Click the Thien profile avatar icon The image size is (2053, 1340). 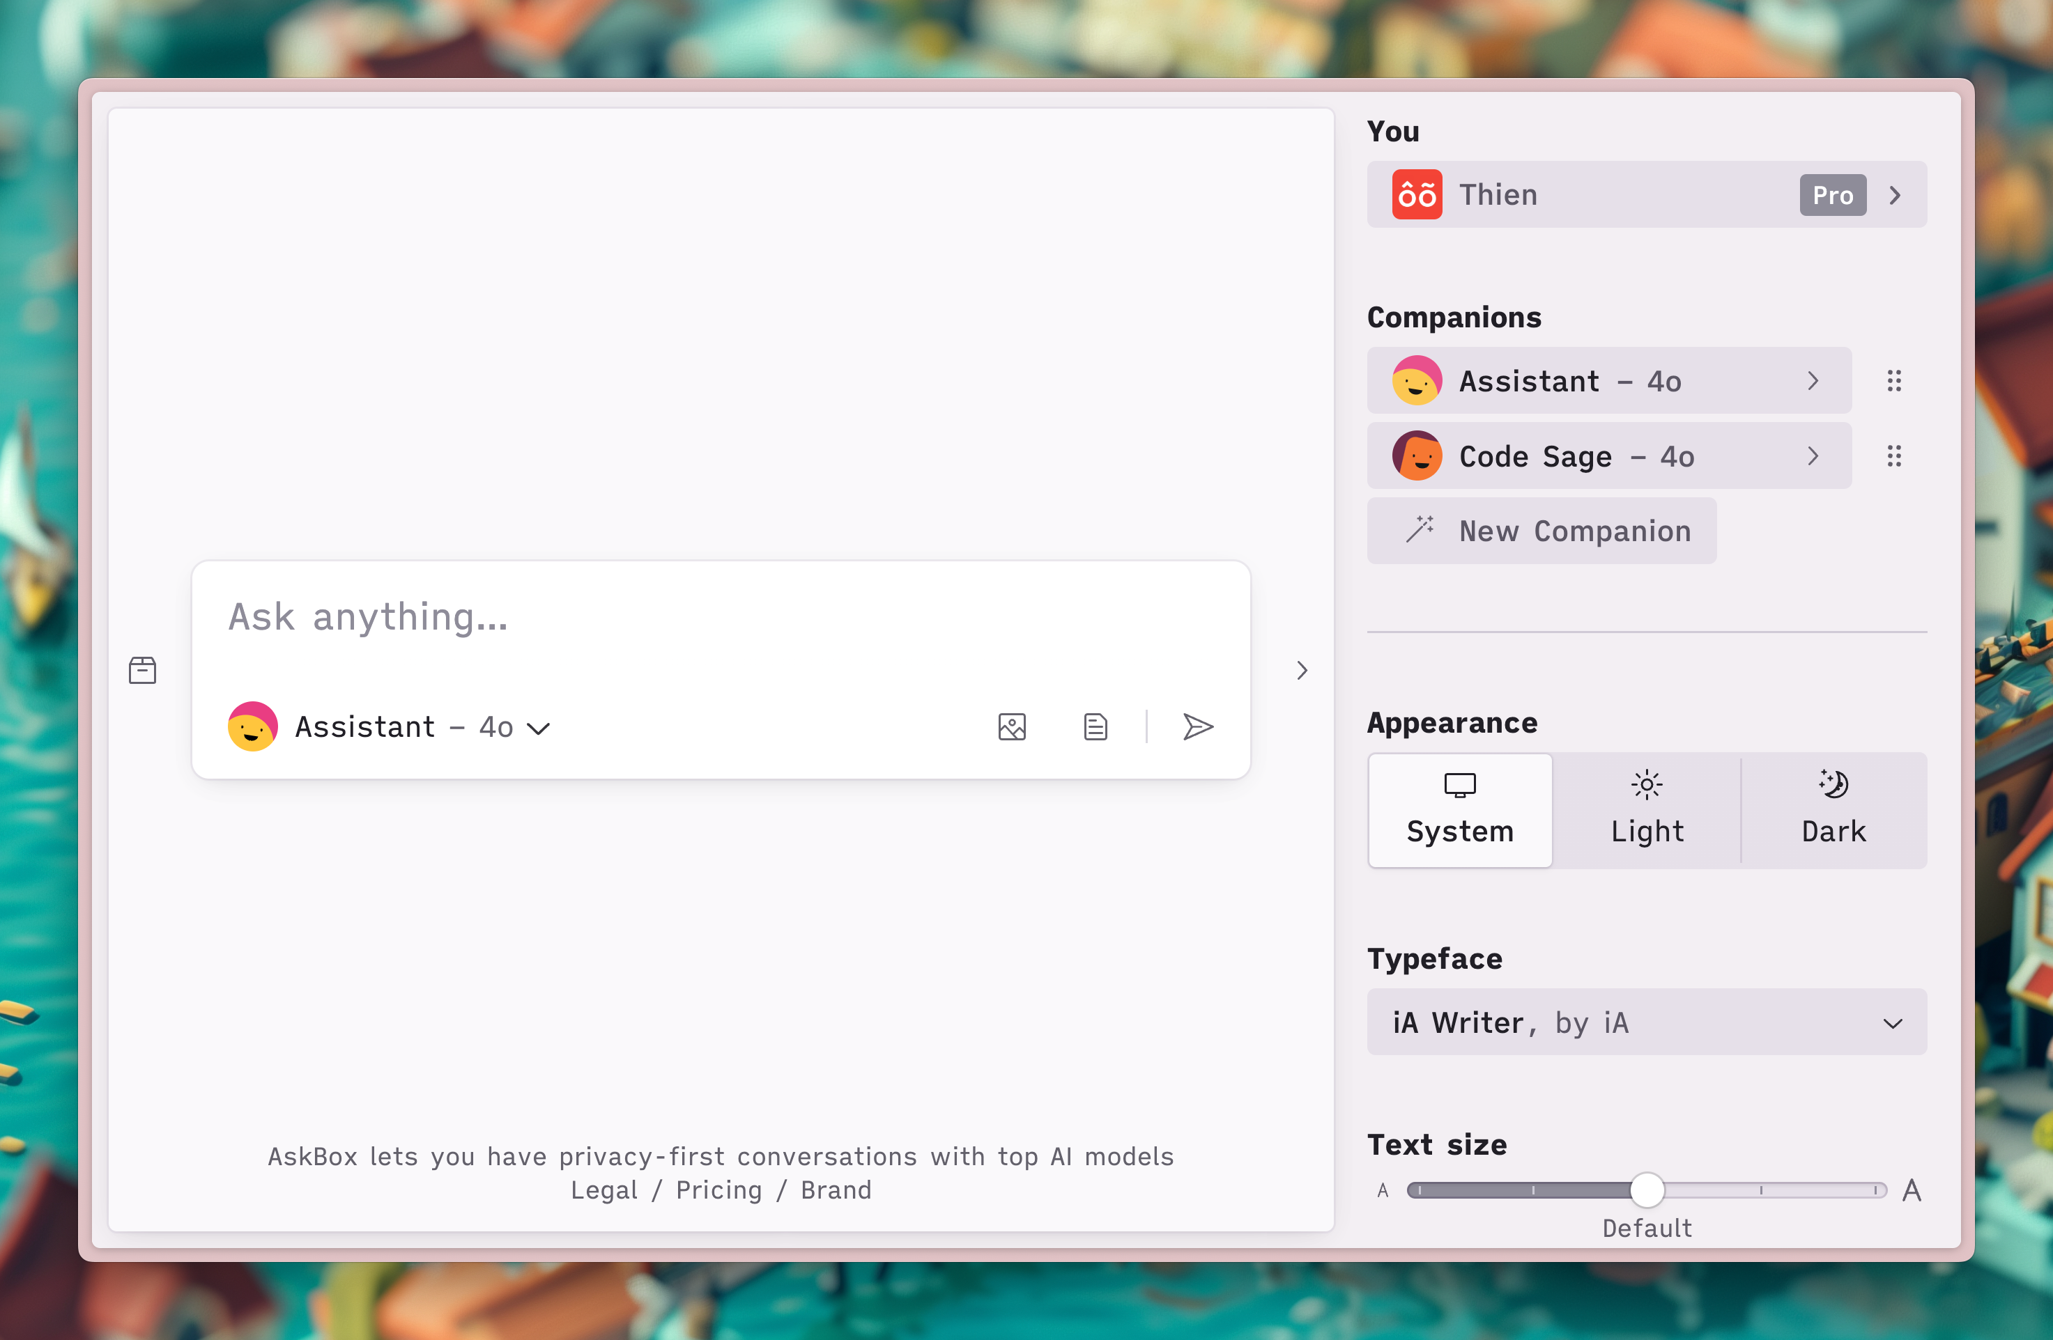point(1416,195)
